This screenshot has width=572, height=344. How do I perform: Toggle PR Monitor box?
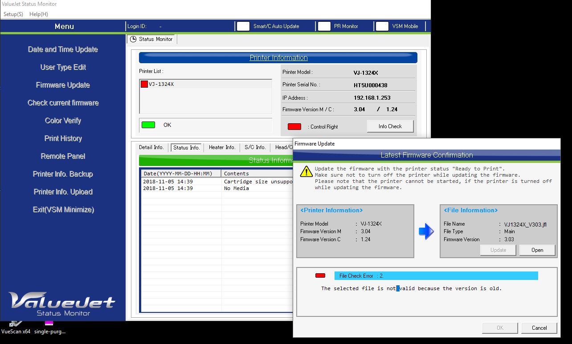coord(324,26)
